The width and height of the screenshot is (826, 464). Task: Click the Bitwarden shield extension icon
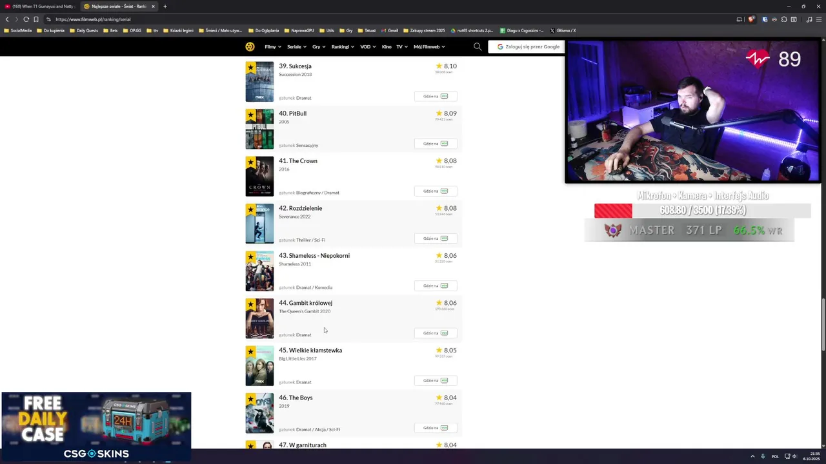765,19
